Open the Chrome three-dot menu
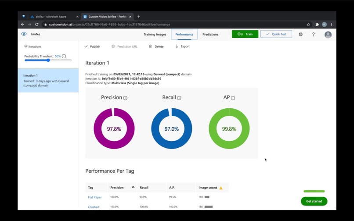The image size is (354, 221). point(331,25)
